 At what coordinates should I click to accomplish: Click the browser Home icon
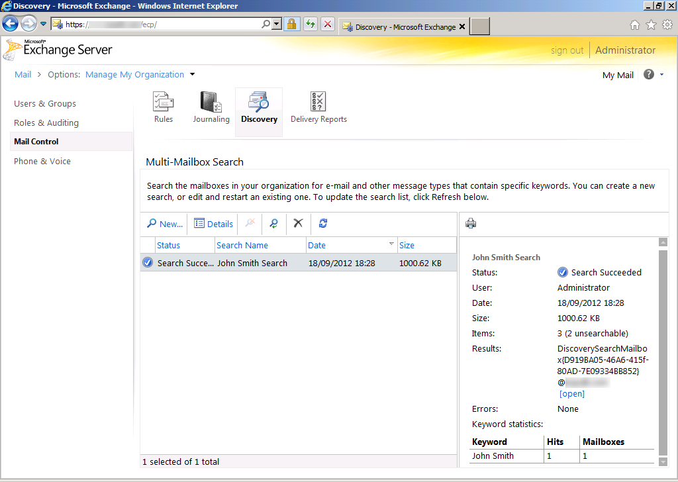tap(635, 25)
